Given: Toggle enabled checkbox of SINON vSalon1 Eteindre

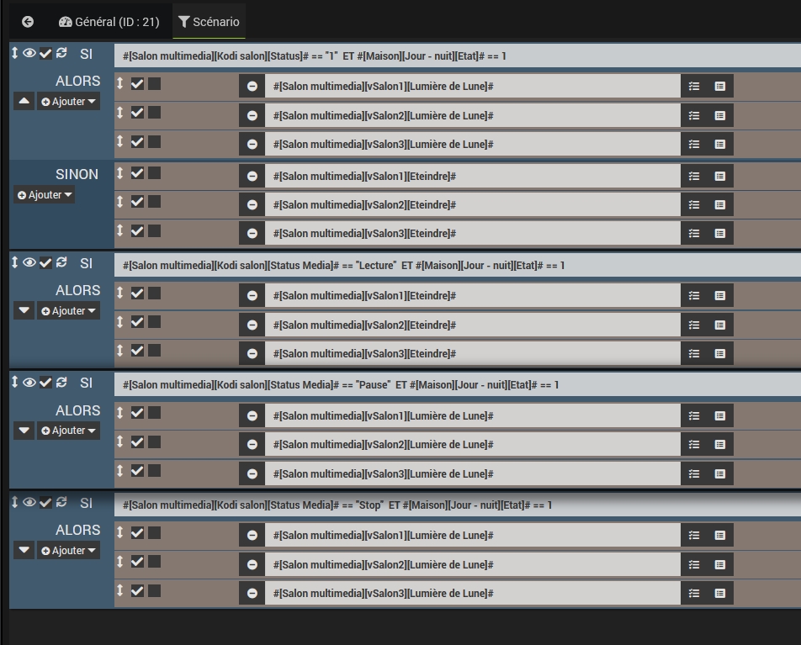Looking at the screenshot, I should click(137, 173).
